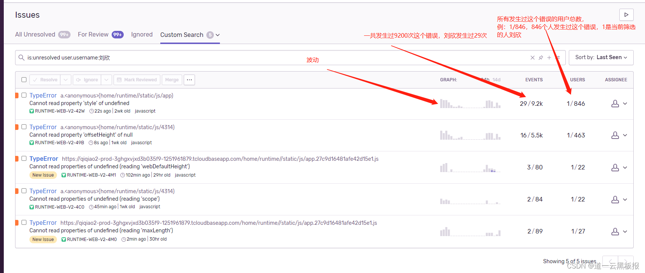Image resolution: width=645 pixels, height=273 pixels.
Task: Open TypeError 'style' of undefined issue link
Action: pos(43,96)
